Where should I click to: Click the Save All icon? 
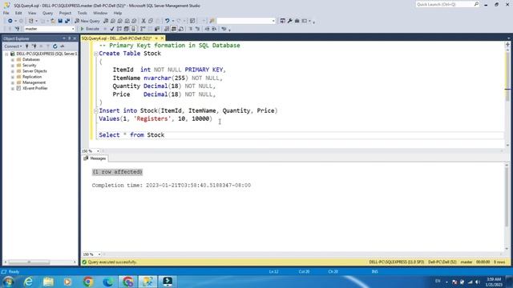coord(67,21)
